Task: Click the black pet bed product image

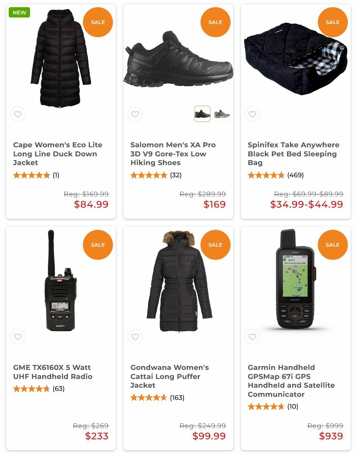Action: [296, 59]
